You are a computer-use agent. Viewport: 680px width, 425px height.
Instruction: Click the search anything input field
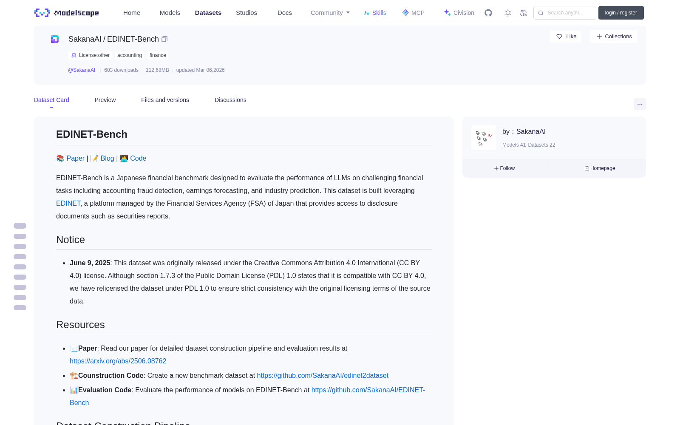(565, 13)
